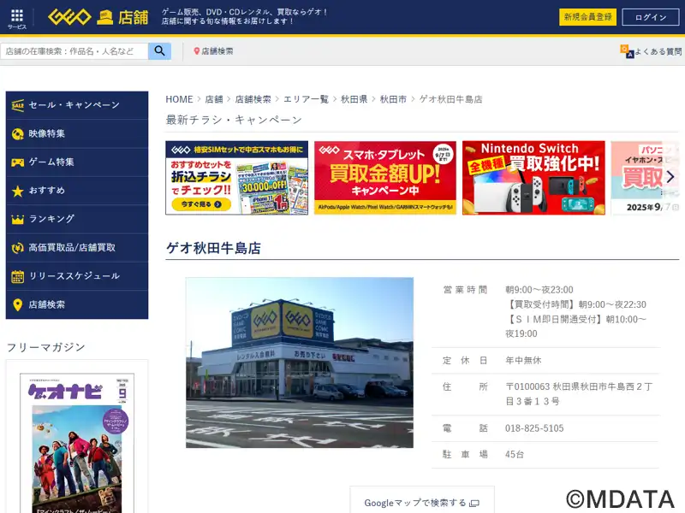This screenshot has height=513, width=685.
Task: Click the magnifying glass search button
Action: point(159,51)
